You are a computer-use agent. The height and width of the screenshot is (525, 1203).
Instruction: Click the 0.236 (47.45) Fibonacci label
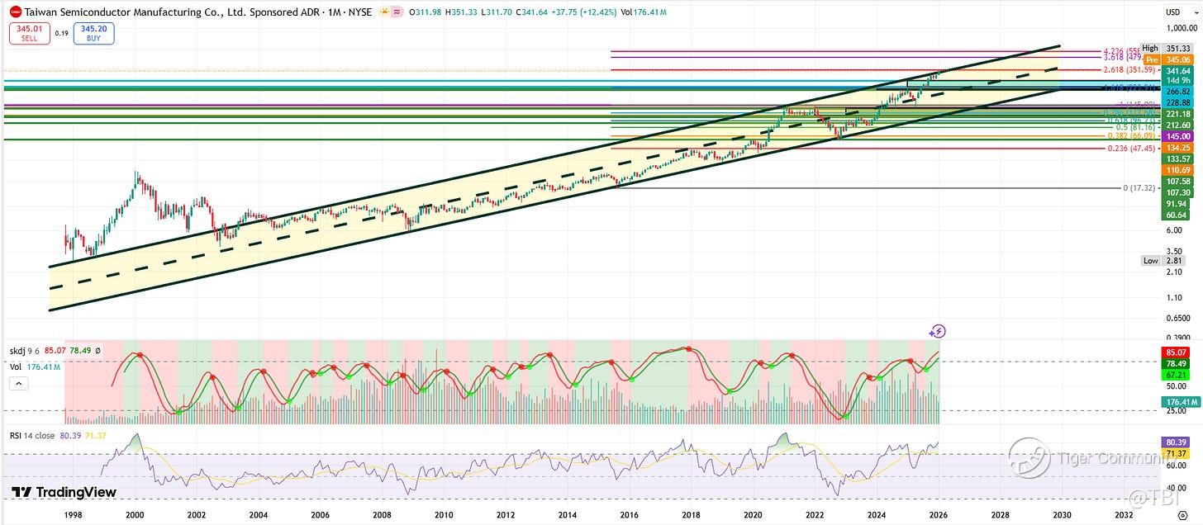1131,149
